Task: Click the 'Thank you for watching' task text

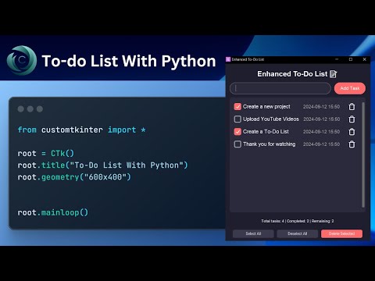Action: pos(270,144)
